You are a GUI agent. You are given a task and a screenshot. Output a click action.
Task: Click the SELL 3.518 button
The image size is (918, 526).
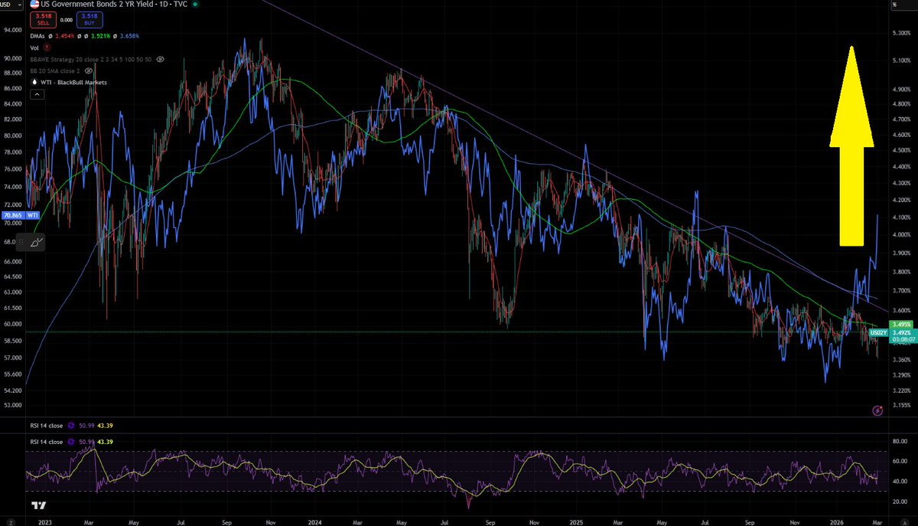click(43, 20)
